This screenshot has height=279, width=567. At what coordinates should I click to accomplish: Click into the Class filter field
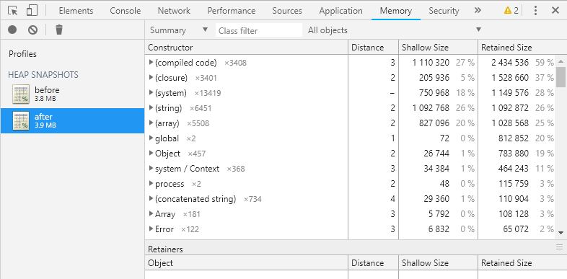pyautogui.click(x=259, y=30)
